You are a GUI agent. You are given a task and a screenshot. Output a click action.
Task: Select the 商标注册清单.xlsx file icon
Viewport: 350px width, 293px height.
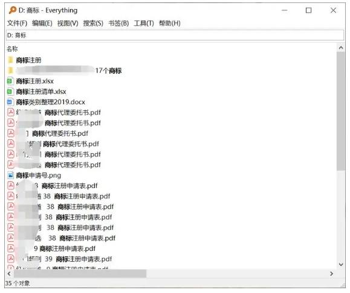click(10, 92)
